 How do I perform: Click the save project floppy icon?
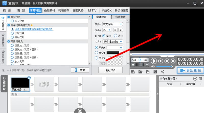pyautogui.click(x=148, y=72)
